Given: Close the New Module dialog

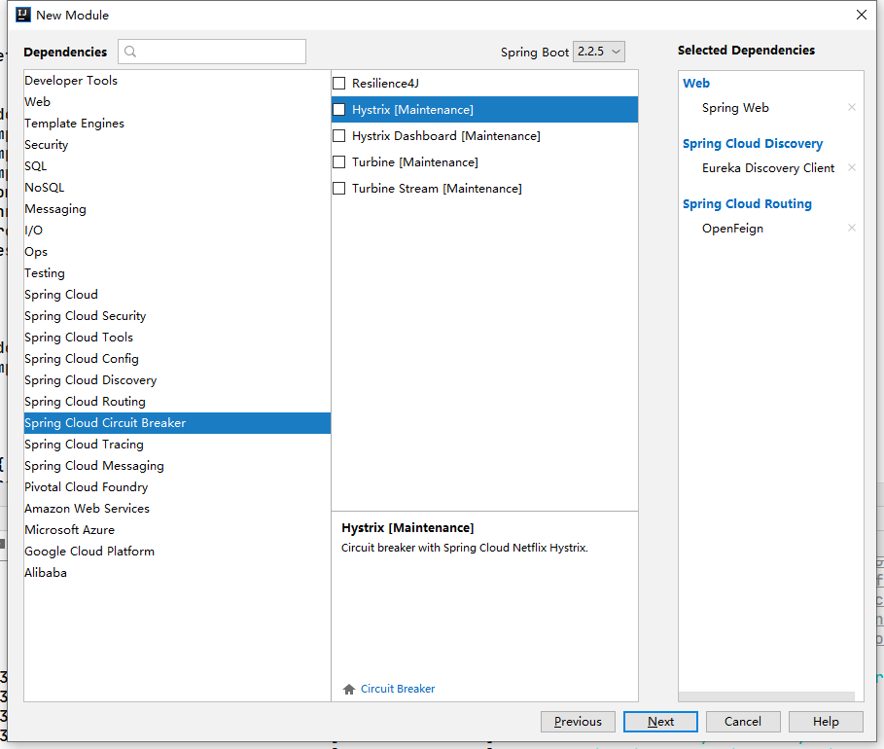Looking at the screenshot, I should [x=861, y=15].
